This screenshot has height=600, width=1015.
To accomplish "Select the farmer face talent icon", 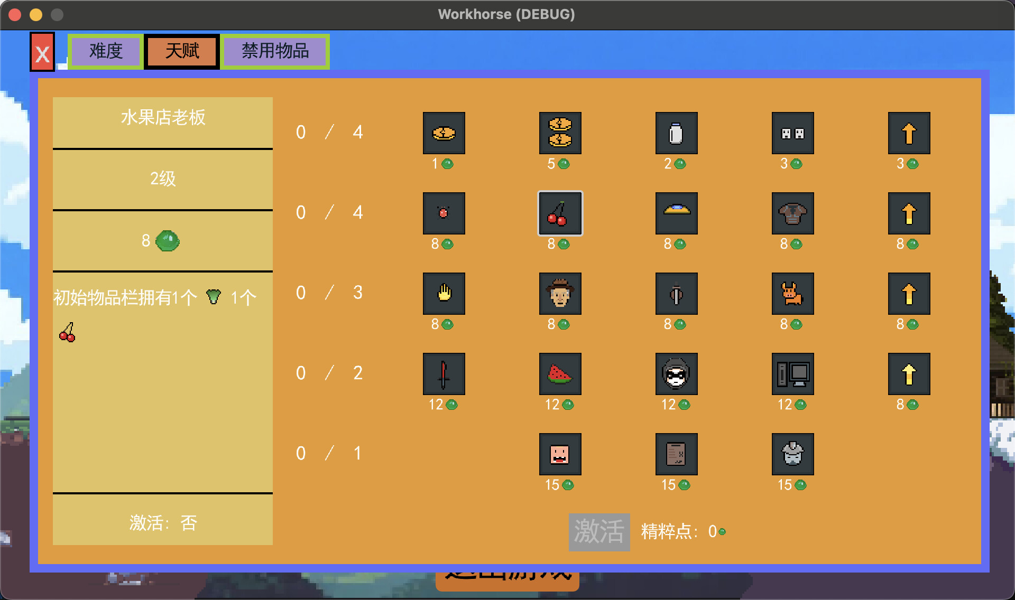I will click(x=560, y=294).
